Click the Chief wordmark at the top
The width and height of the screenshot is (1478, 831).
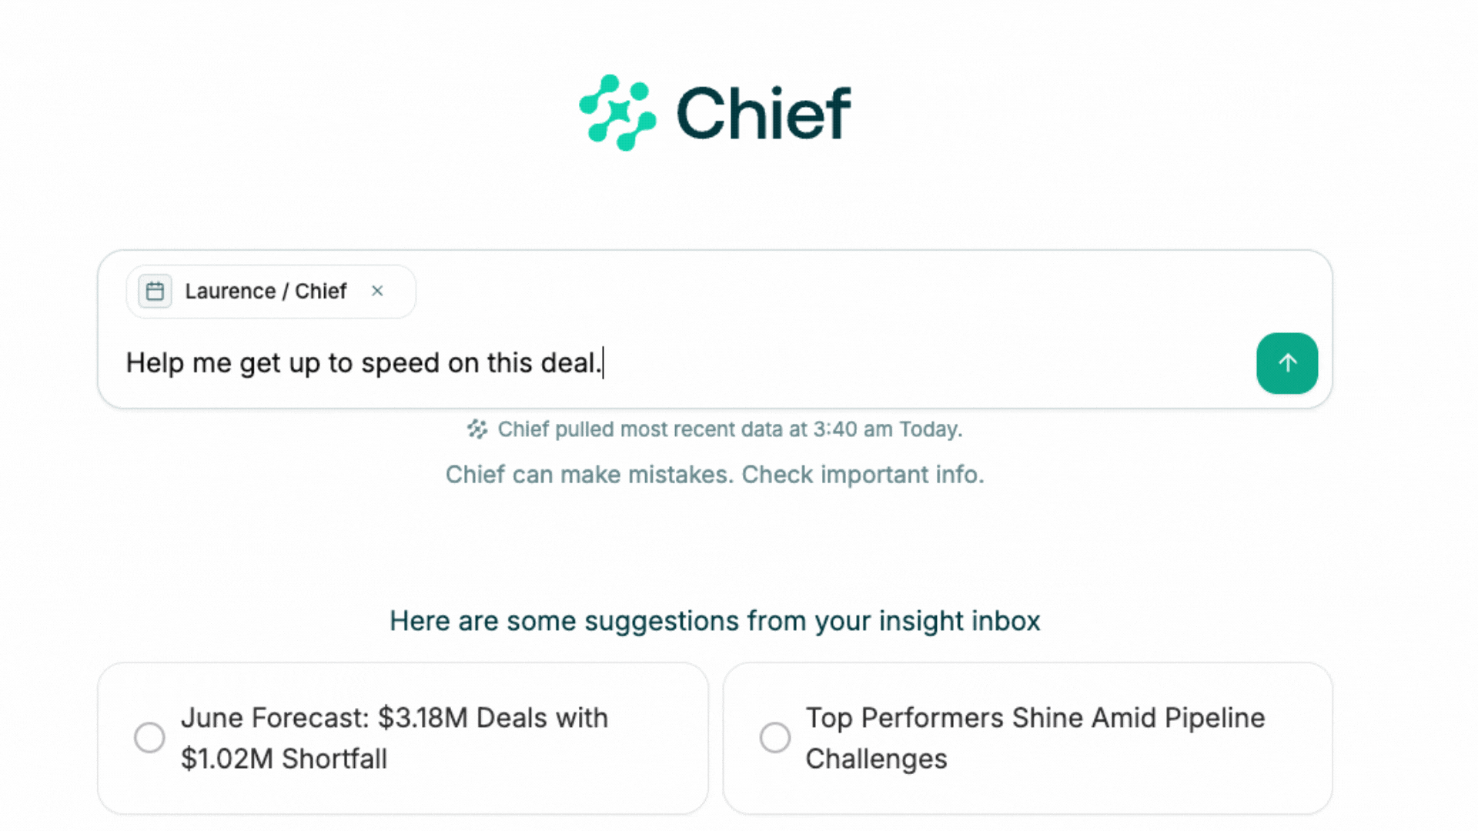766,113
